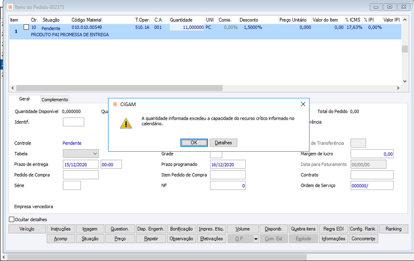The height and width of the screenshot is (261, 414).
Task: Click the table down scroll arrow
Action: [x=405, y=81]
